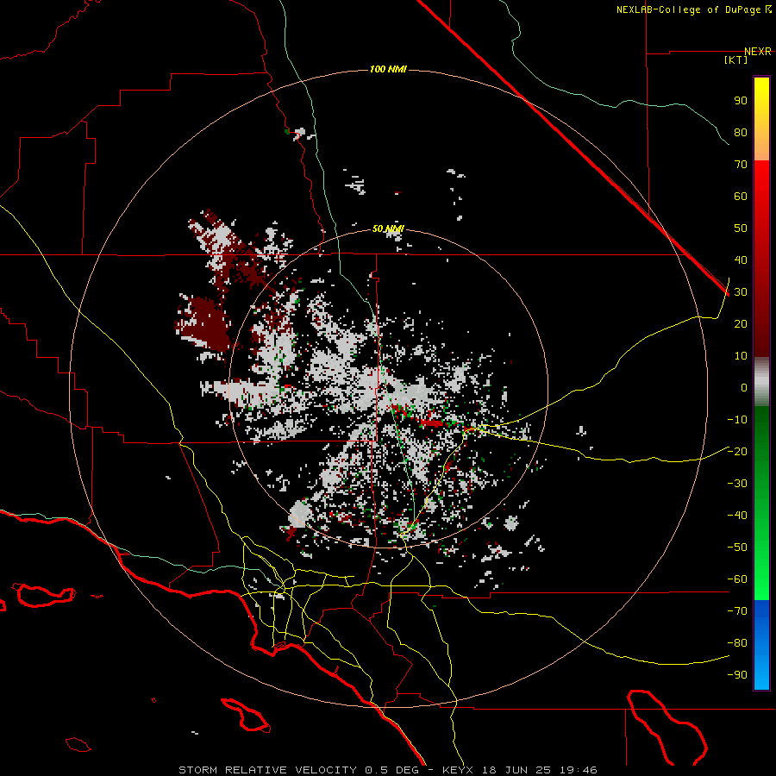This screenshot has height=776, width=776.
Task: Click the -20 scale value
Action: 737,452
